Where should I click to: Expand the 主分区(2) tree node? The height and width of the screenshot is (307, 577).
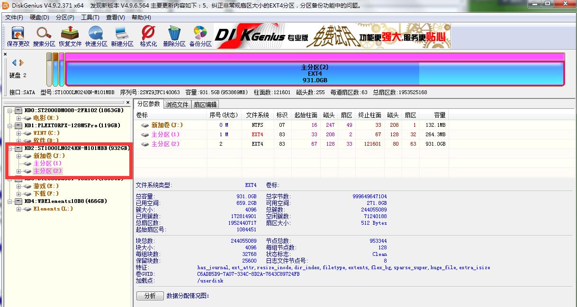19,171
